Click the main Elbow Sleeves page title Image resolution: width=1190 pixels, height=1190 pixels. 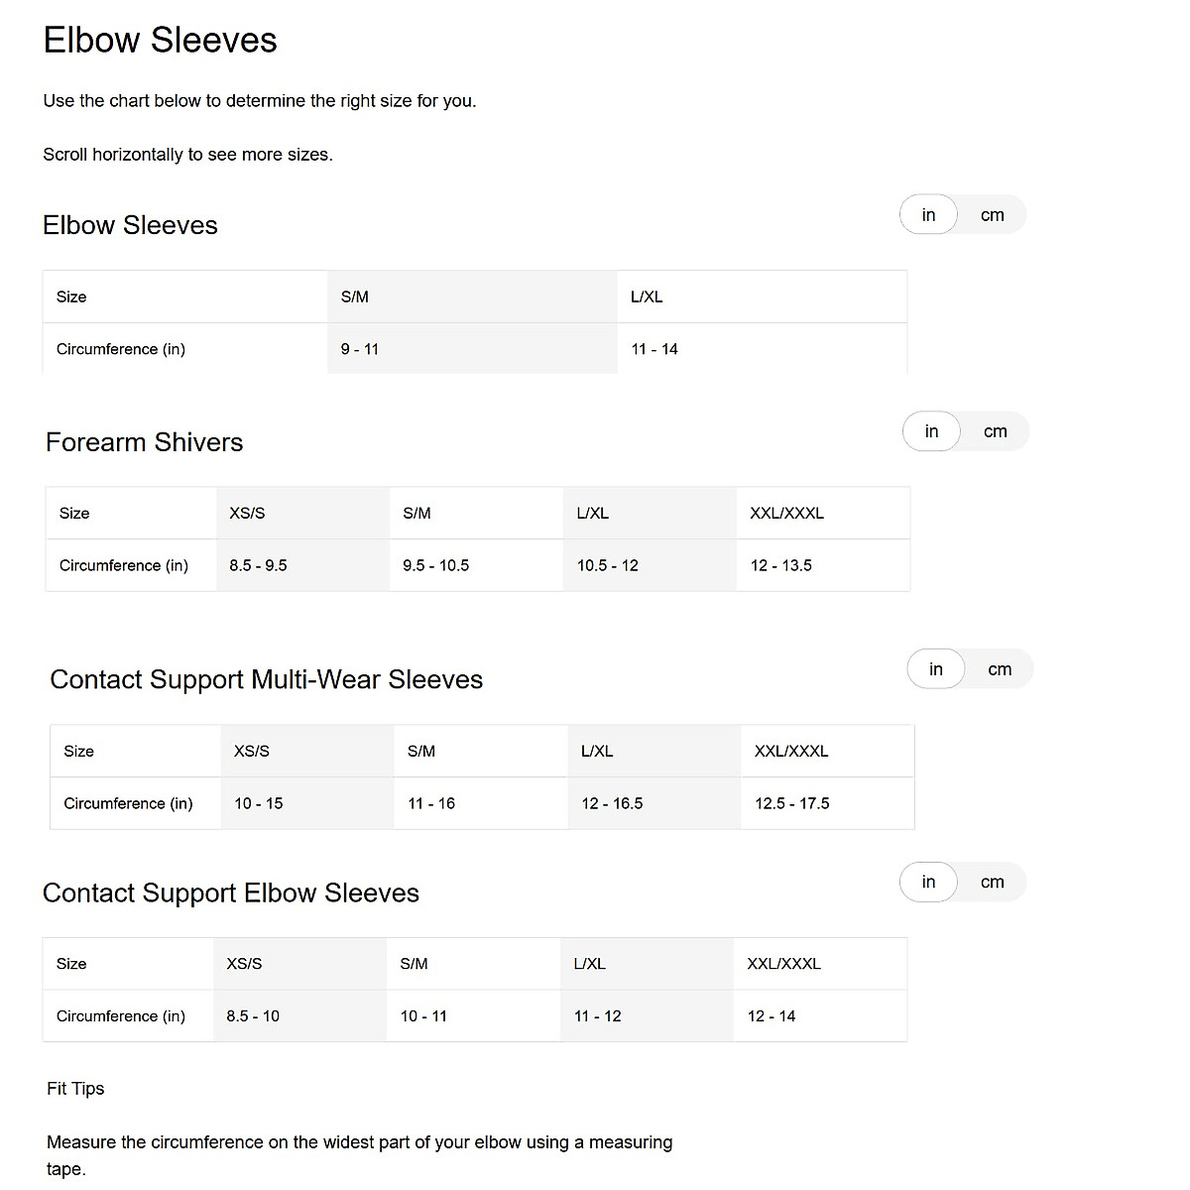click(160, 40)
